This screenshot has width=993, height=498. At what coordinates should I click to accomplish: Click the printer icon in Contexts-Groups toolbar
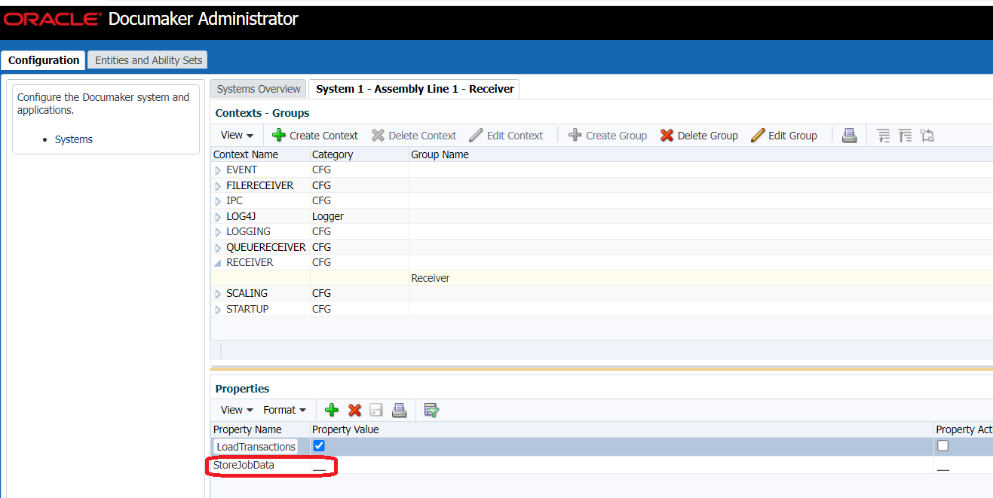pyautogui.click(x=849, y=135)
